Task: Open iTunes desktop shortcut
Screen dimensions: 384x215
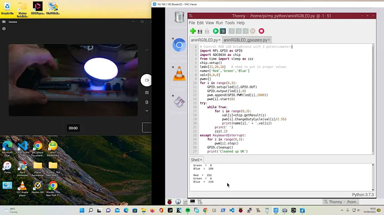Action: coord(7,168)
